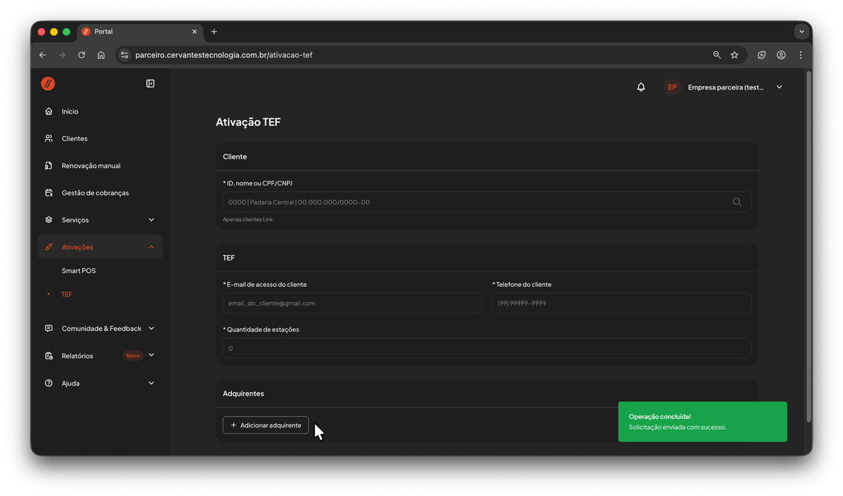Click the Cervantes logo in the sidebar
Image resolution: width=843 pixels, height=496 pixels.
(x=48, y=84)
